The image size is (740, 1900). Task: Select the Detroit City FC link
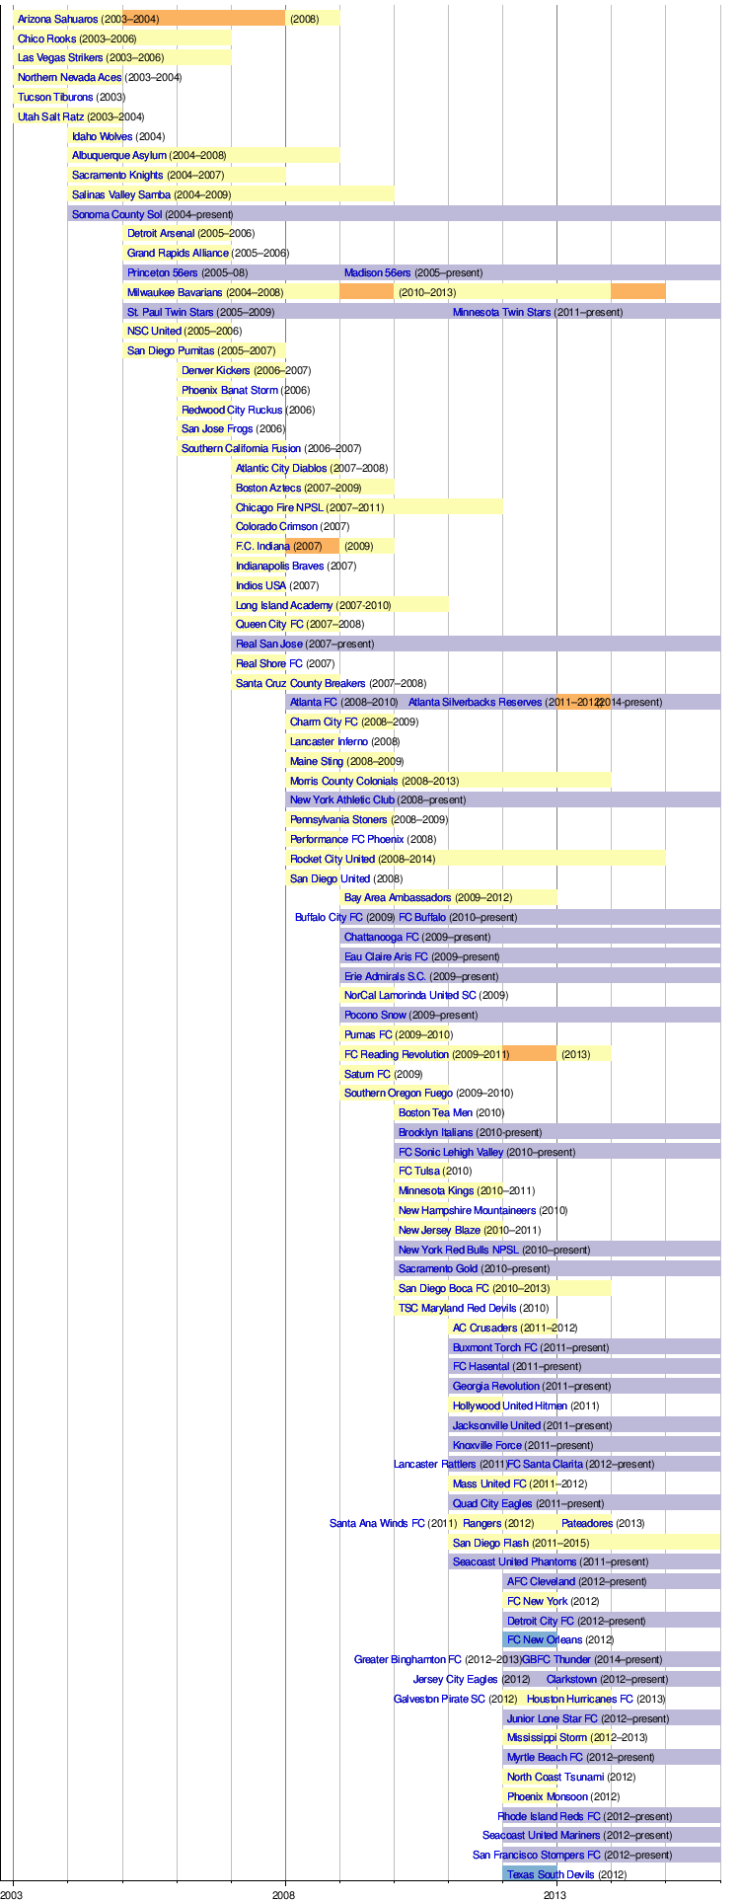tap(540, 1621)
